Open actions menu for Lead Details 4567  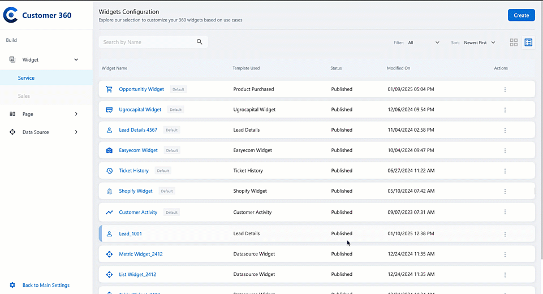[x=505, y=131]
